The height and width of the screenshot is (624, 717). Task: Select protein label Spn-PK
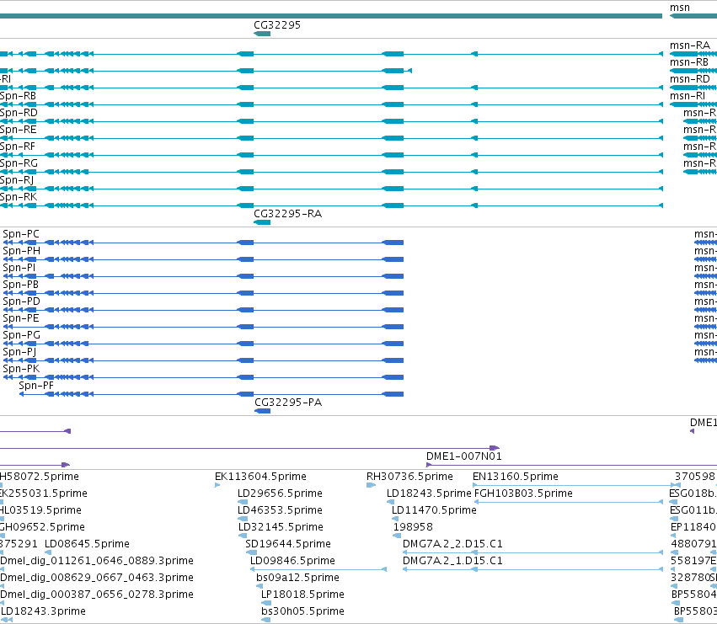pyautogui.click(x=21, y=369)
